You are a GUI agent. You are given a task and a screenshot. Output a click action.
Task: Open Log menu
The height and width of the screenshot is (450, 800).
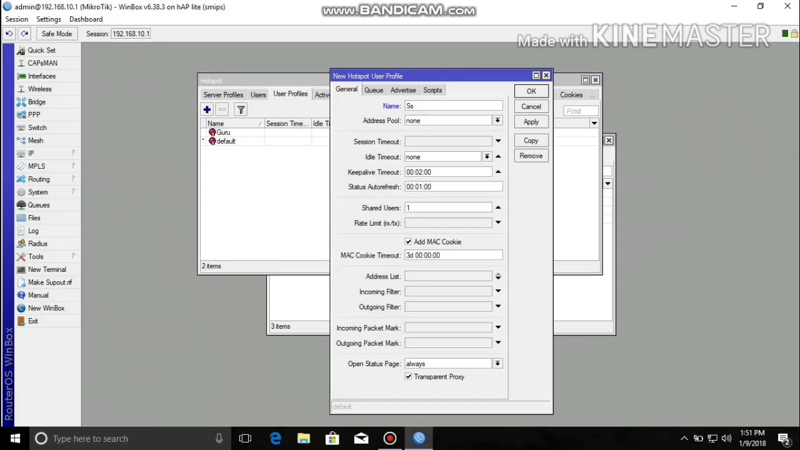tap(33, 231)
